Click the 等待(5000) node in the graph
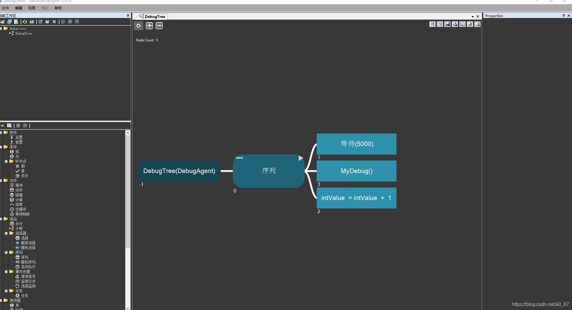The height and width of the screenshot is (310, 572). [x=356, y=144]
